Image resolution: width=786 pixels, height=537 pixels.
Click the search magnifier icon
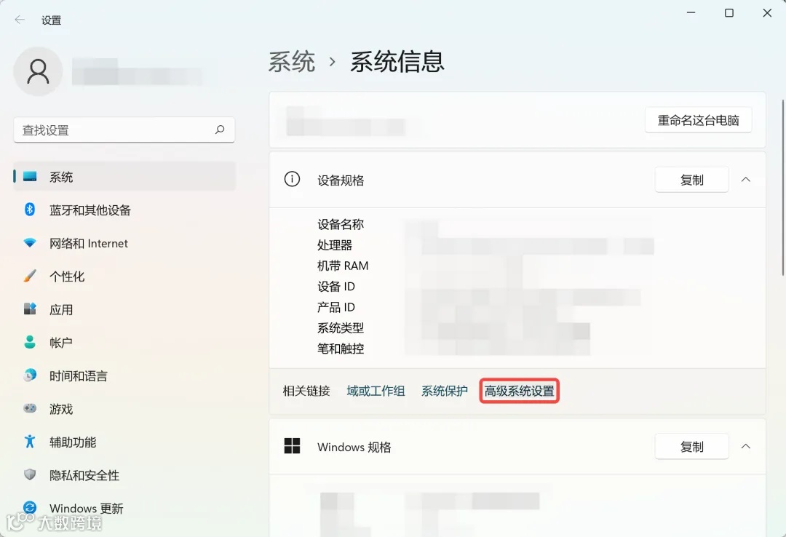[x=220, y=130]
